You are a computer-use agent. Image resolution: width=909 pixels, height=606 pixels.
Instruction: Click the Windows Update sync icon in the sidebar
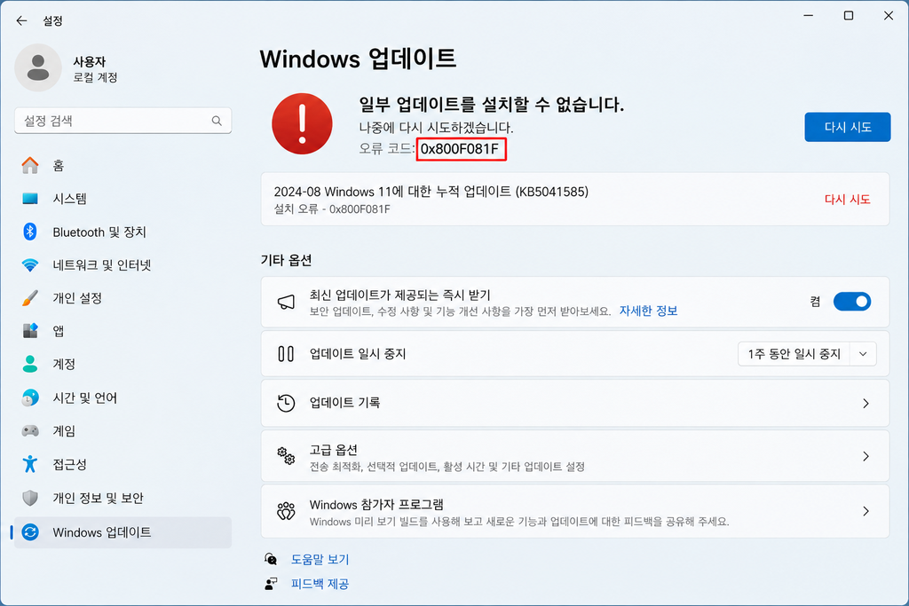click(30, 531)
